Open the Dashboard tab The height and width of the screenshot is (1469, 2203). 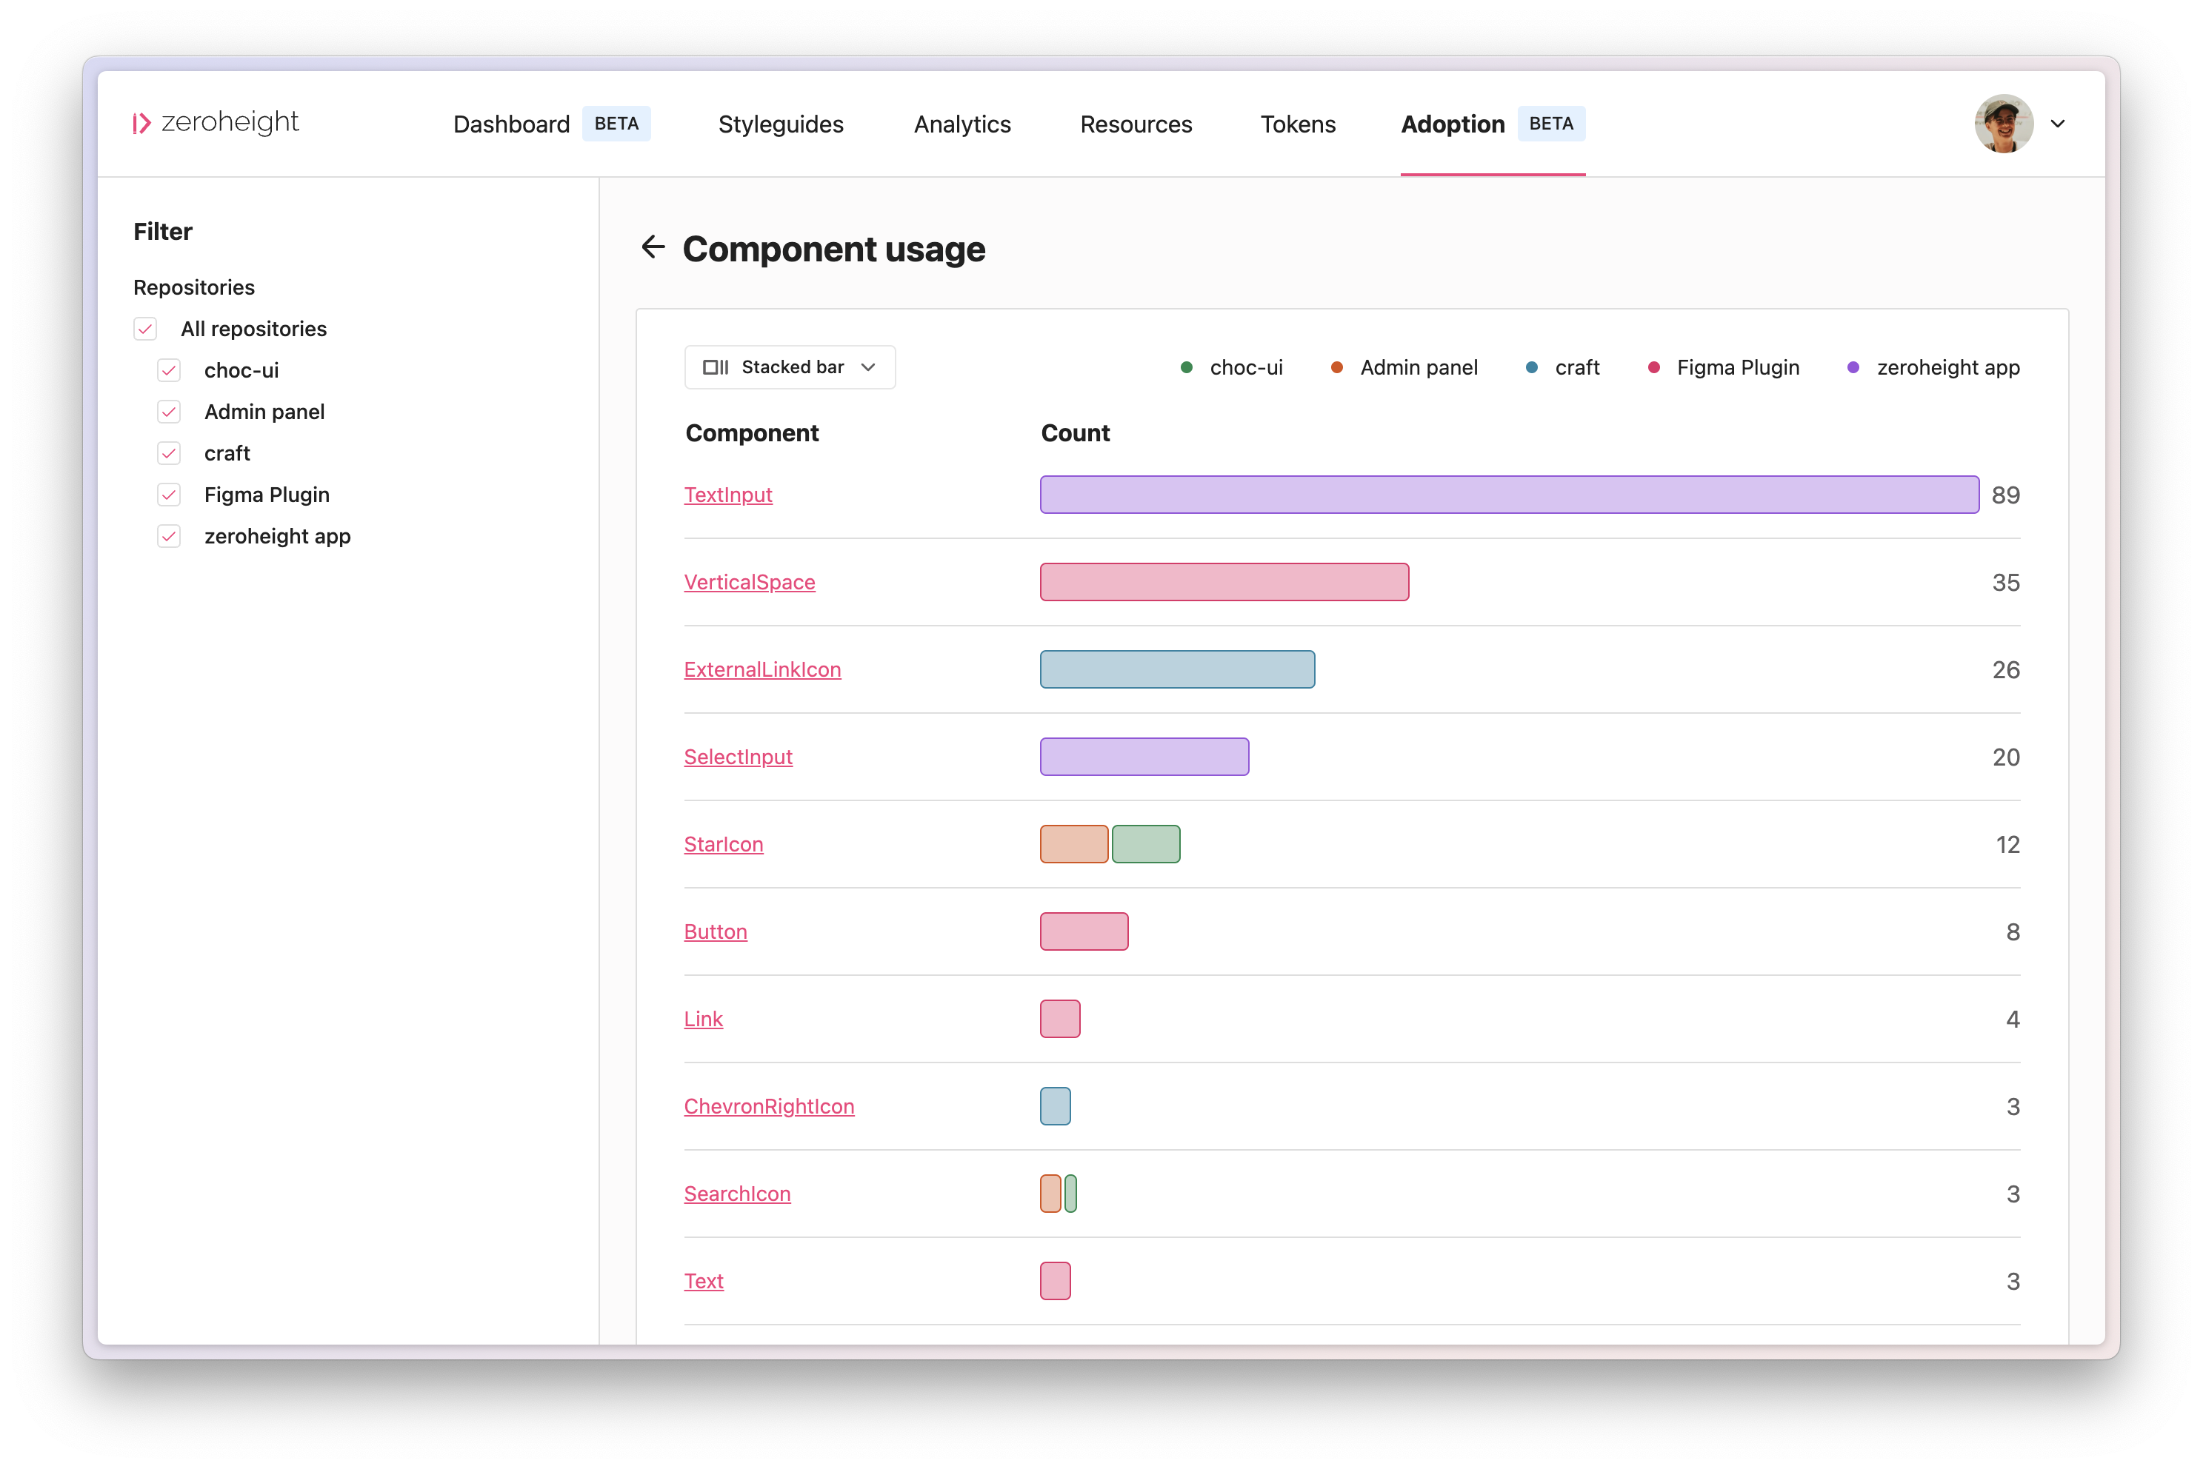click(x=512, y=124)
